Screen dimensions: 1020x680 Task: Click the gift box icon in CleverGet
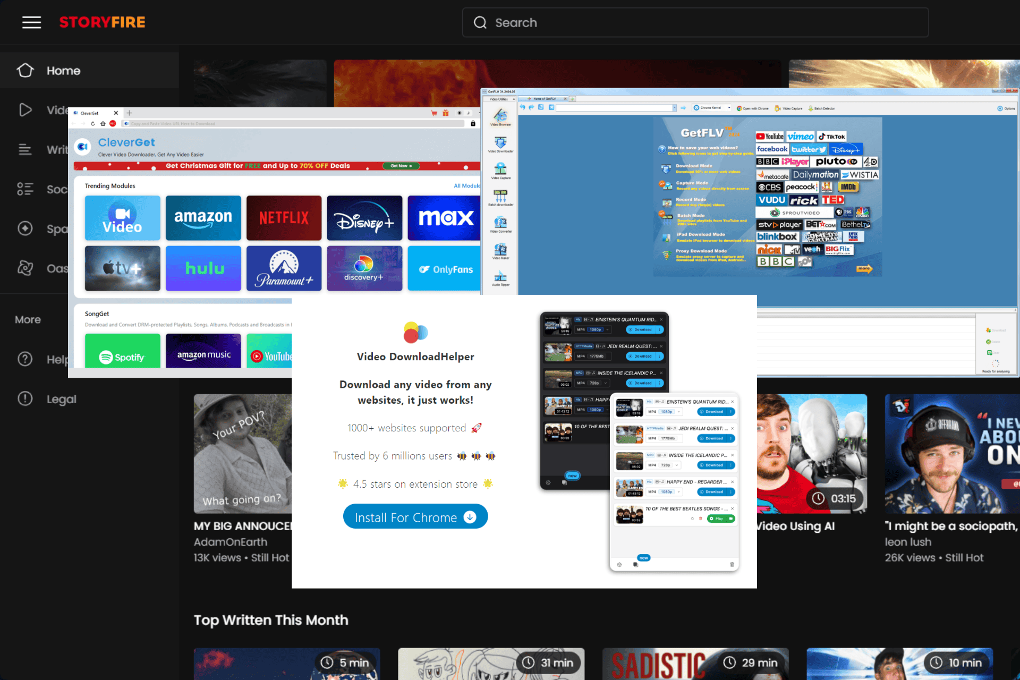click(446, 113)
